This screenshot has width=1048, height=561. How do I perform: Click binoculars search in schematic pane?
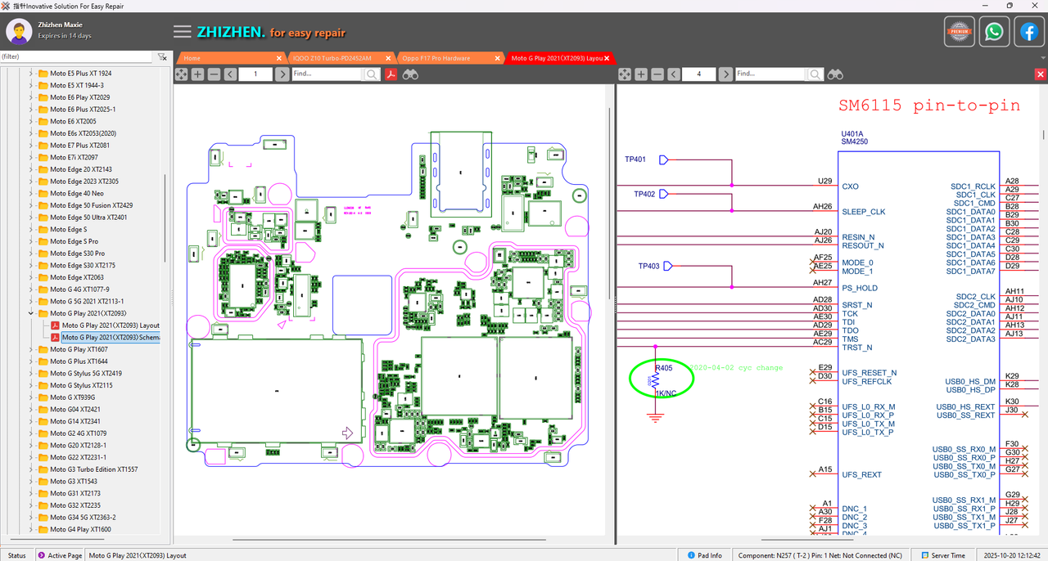(x=835, y=74)
